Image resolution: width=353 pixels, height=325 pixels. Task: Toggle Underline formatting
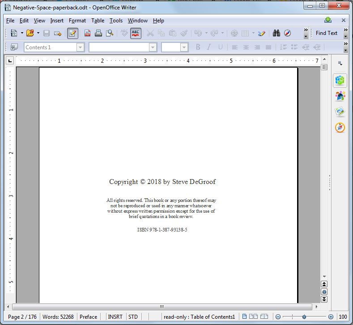pos(221,47)
